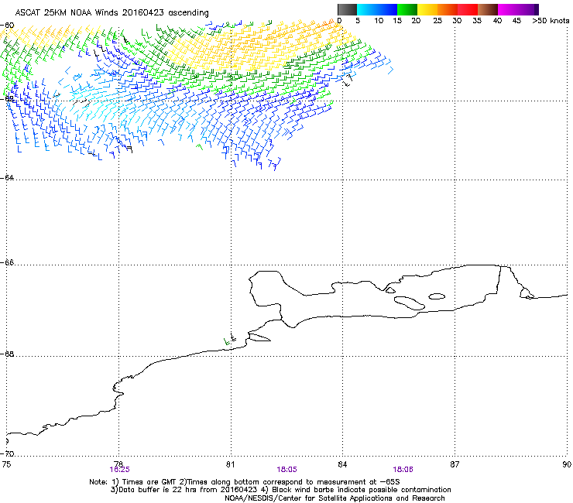Click the "25" legend scale label
This screenshot has width=573, height=503.
pos(437,21)
